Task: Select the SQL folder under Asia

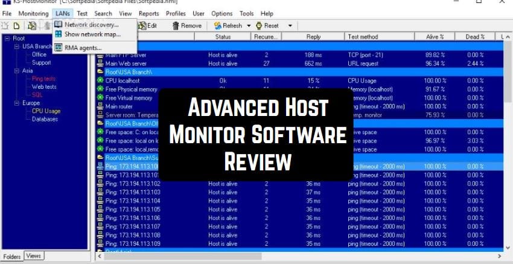Action: pyautogui.click(x=37, y=95)
